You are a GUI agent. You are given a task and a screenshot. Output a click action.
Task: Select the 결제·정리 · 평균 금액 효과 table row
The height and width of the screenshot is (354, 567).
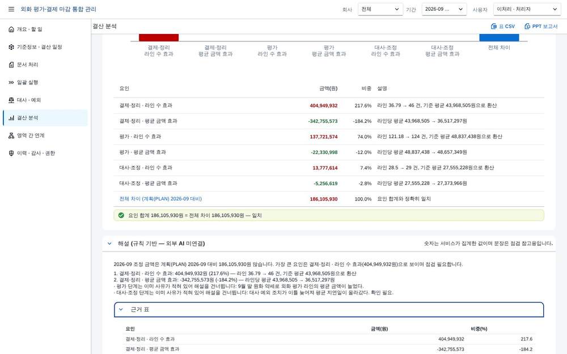click(x=329, y=121)
